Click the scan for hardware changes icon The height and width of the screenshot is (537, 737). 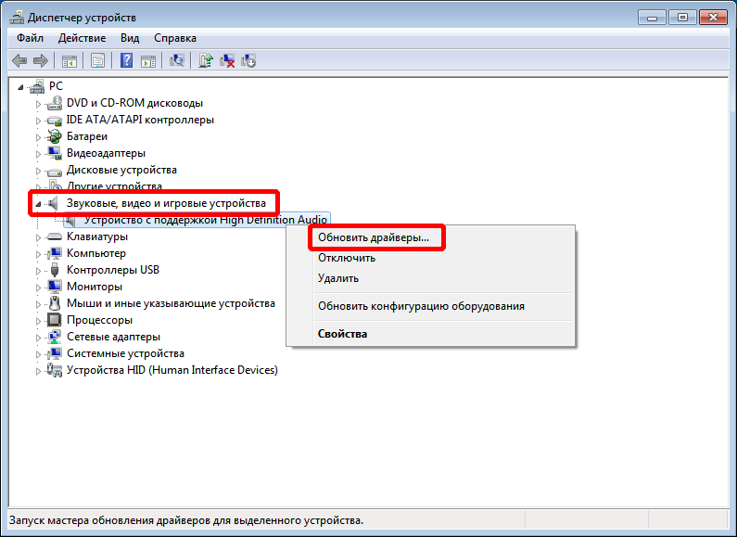pos(177,60)
